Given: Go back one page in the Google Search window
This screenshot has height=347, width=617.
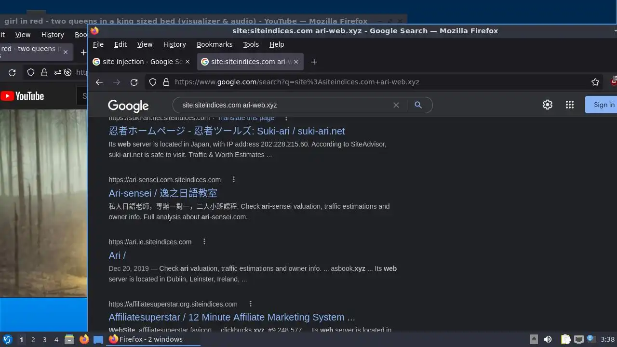Looking at the screenshot, I should coord(99,82).
